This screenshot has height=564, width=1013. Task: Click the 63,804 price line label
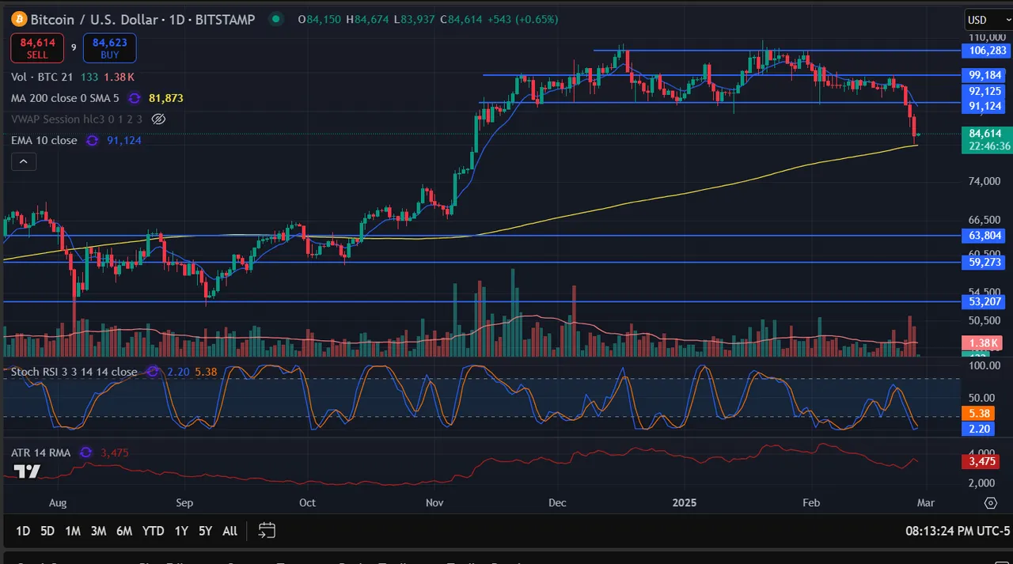[x=985, y=236]
